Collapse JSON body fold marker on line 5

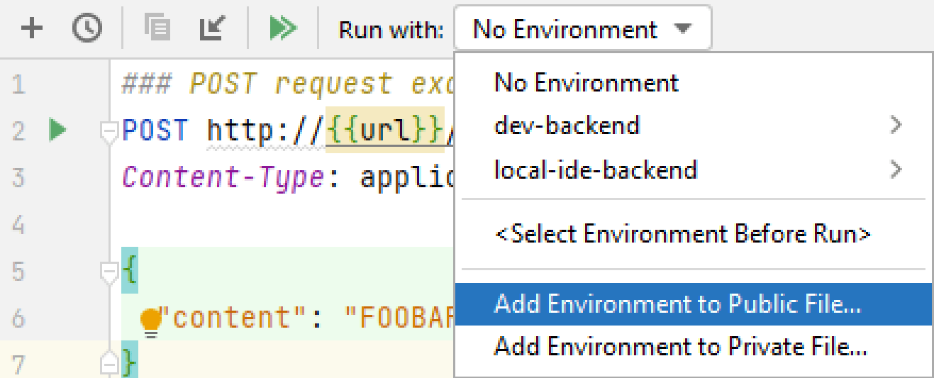[109, 272]
